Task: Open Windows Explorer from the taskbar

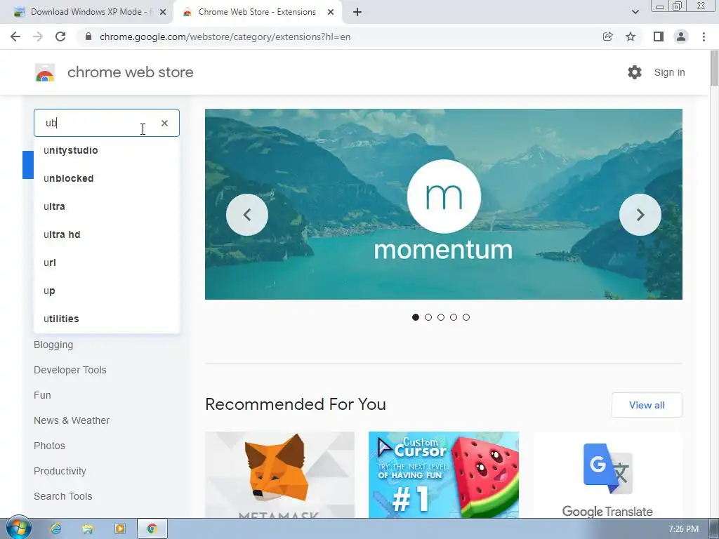Action: click(88, 529)
